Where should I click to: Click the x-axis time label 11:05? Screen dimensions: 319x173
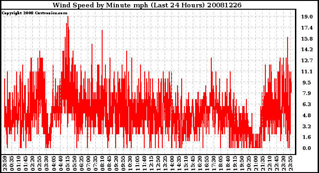(137, 164)
